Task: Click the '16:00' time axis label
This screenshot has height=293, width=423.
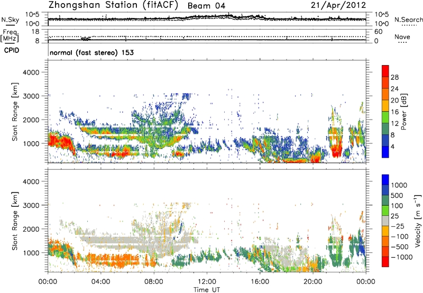Action: pyautogui.click(x=260, y=282)
